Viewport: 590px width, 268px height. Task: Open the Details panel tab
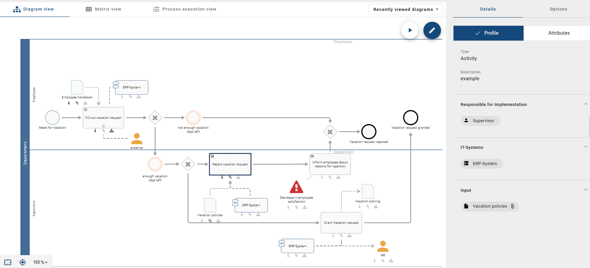point(488,9)
